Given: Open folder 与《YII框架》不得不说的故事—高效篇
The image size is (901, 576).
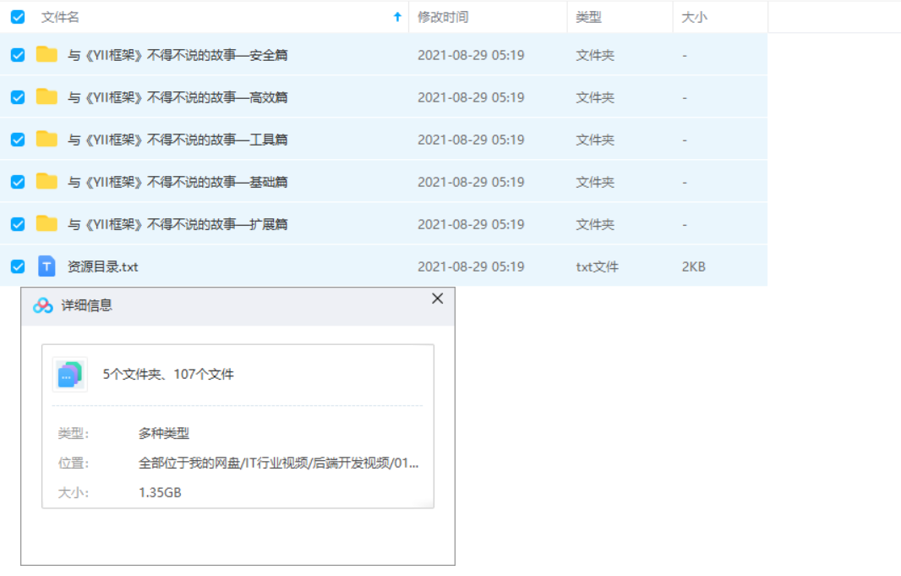Looking at the screenshot, I should coord(177,97).
